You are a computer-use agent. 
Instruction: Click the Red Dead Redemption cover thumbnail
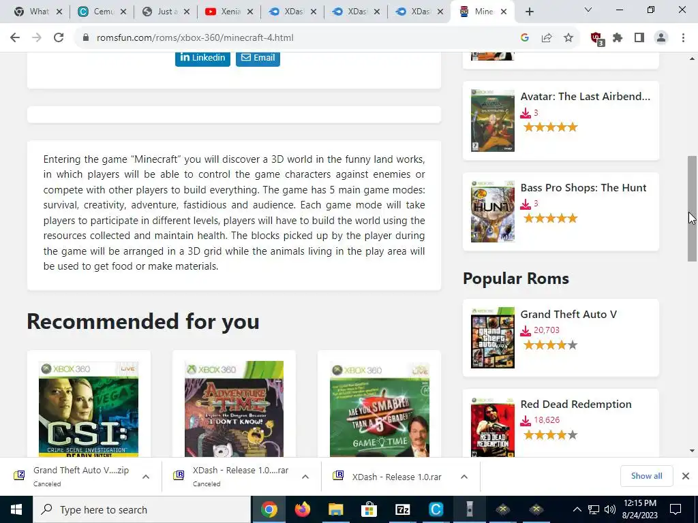(x=493, y=427)
